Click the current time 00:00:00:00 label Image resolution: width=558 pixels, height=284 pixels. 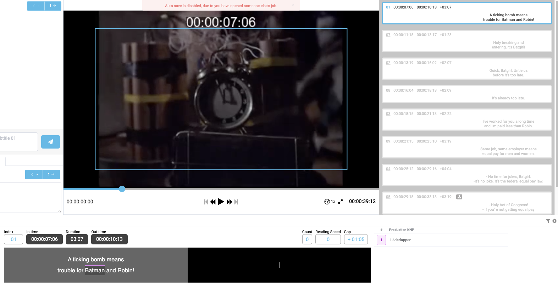coord(80,202)
